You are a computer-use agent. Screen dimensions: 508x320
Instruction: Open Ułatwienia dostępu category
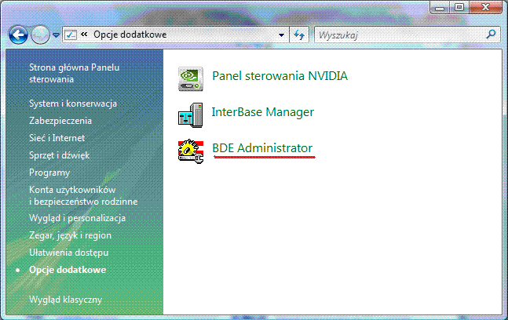[68, 253]
